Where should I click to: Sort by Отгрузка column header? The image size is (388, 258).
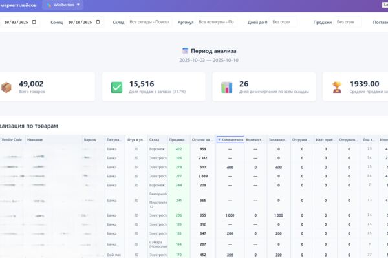(301, 140)
